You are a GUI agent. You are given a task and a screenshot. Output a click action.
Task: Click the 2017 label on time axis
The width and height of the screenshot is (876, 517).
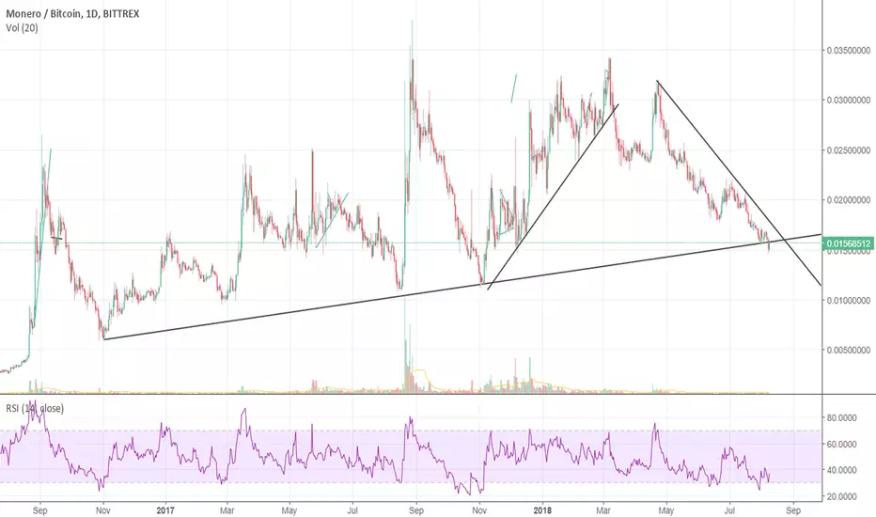coord(165,510)
